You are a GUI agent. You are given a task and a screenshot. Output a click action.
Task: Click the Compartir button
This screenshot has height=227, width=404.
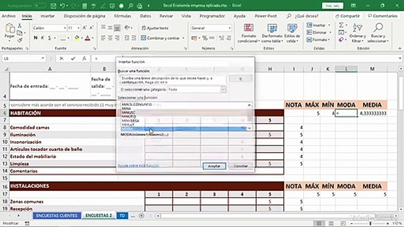click(x=348, y=16)
